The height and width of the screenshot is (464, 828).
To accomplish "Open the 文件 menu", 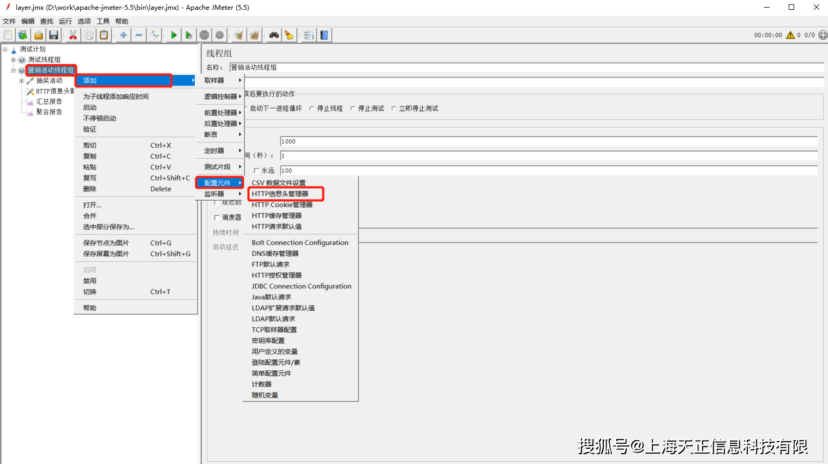I will click(9, 21).
